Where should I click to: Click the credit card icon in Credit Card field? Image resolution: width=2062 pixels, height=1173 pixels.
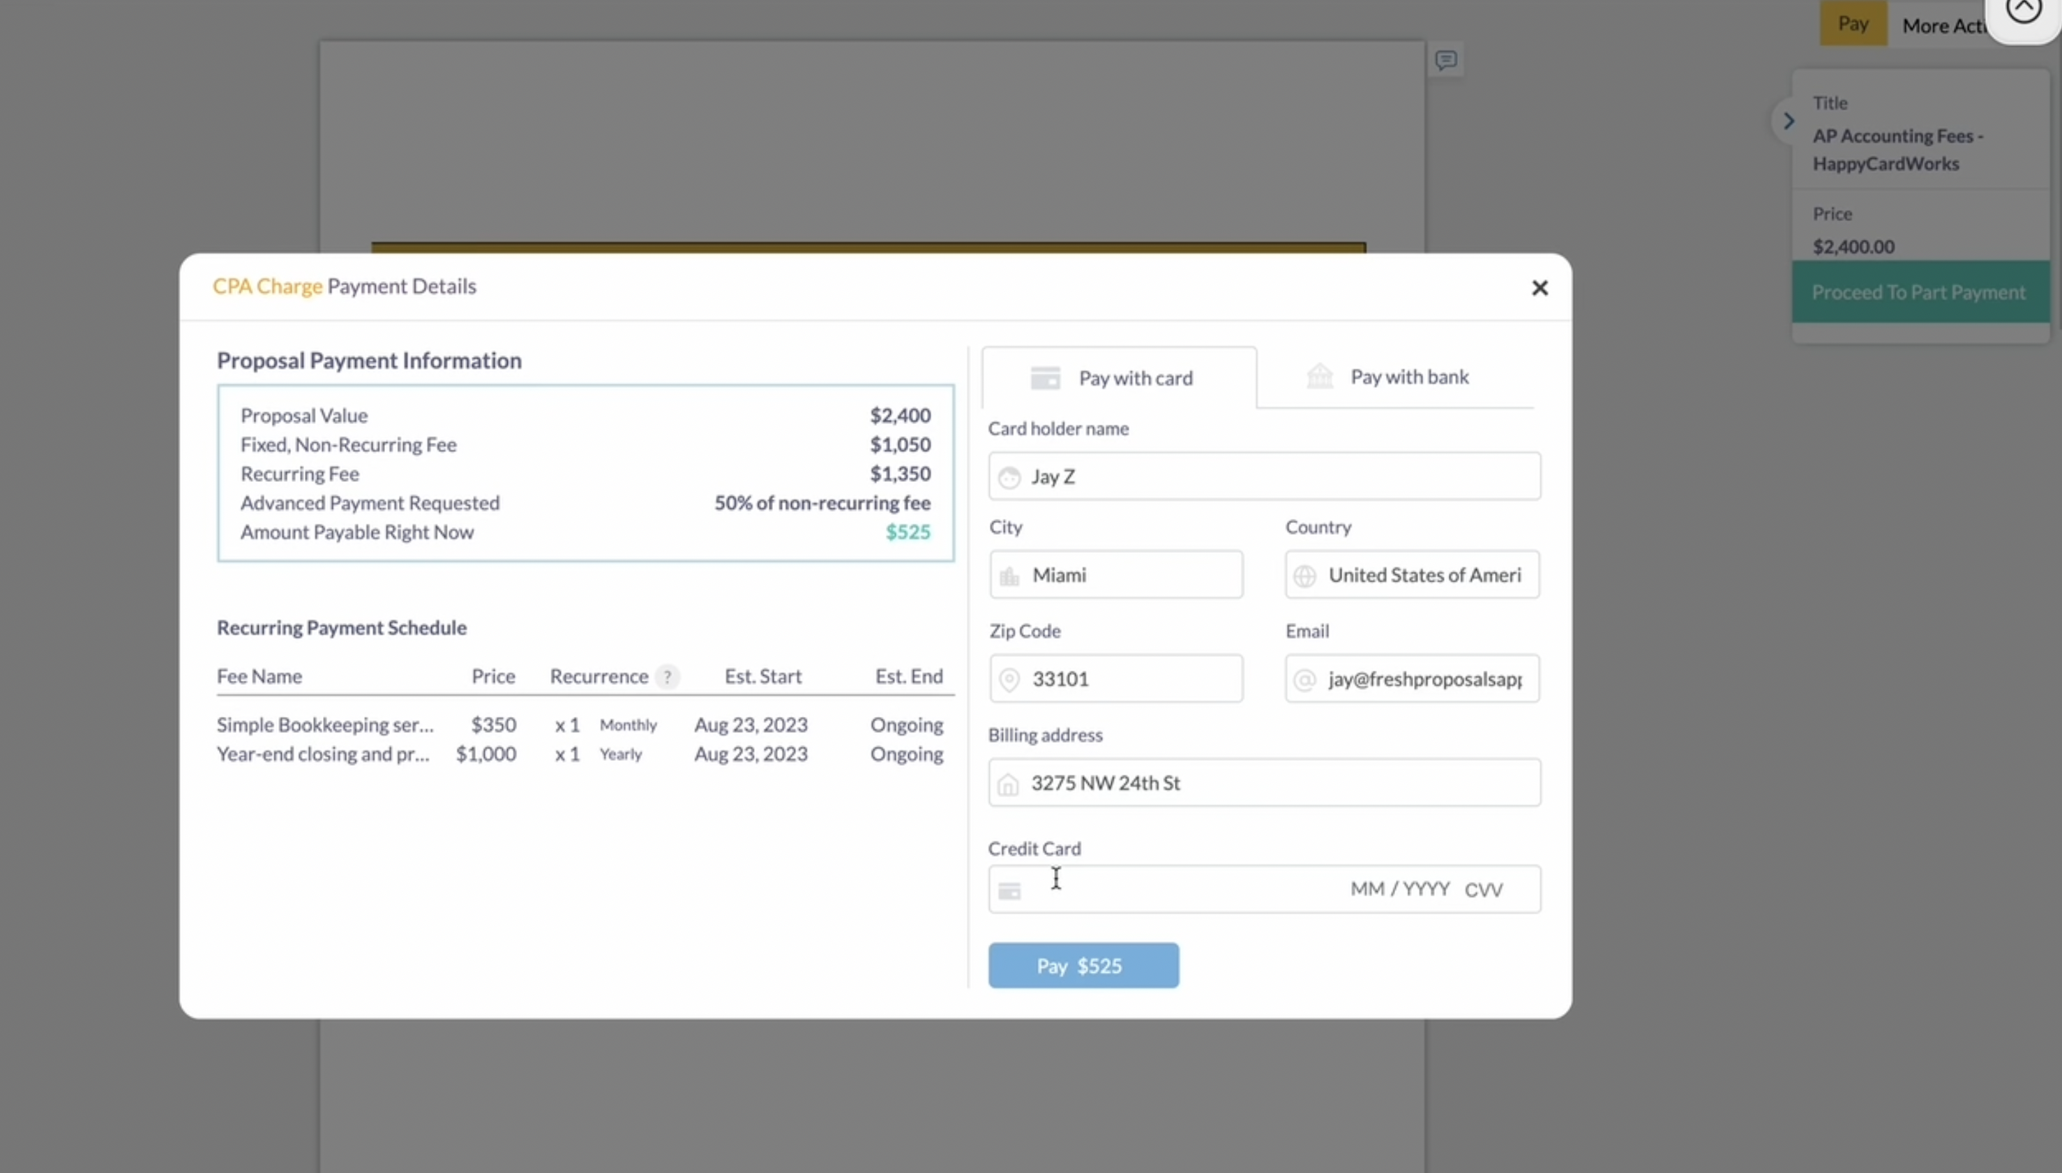coord(1009,891)
